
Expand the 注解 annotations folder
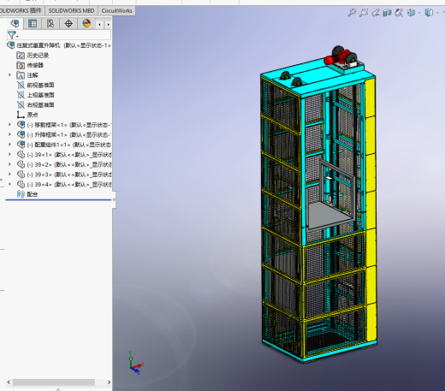(x=9, y=75)
